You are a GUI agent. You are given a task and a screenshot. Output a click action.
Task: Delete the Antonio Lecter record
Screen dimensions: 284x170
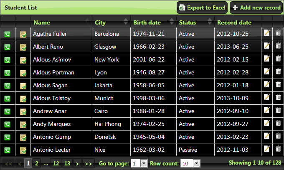pos(278,149)
